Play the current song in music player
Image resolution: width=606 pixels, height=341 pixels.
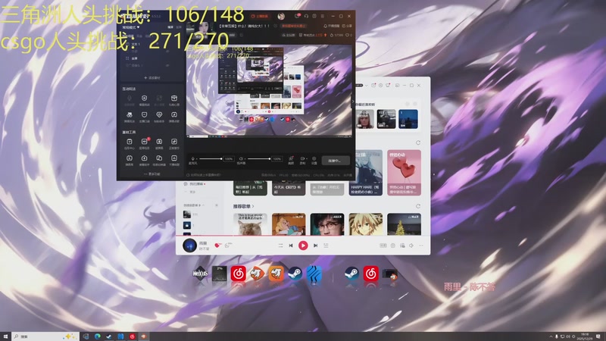[x=303, y=246]
